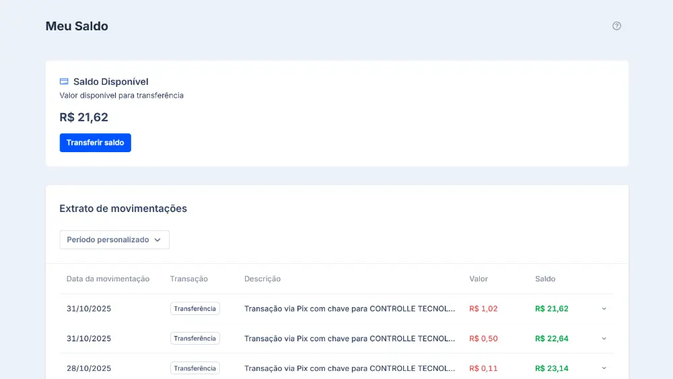Click the large R$ 21,62 available balance

pos(83,117)
